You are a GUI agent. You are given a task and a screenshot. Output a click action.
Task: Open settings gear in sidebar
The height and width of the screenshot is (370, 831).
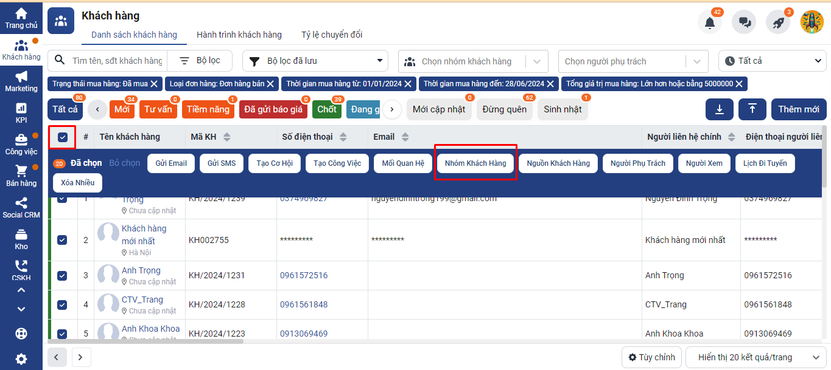tap(21, 359)
